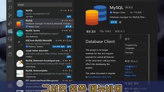Open the Run and Debug view

click(x=10, y=23)
